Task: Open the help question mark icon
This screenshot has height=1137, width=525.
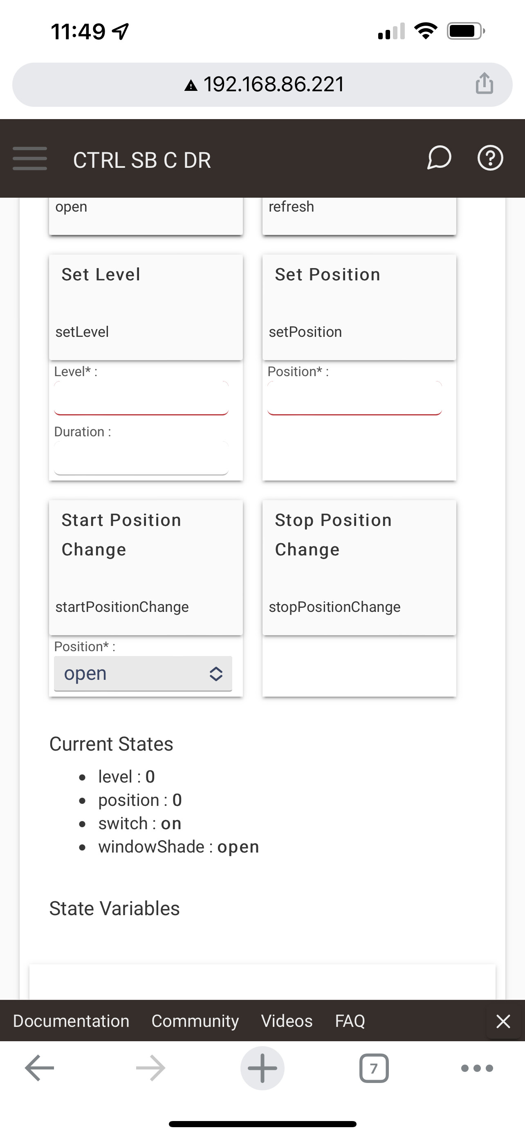Action: click(x=490, y=158)
